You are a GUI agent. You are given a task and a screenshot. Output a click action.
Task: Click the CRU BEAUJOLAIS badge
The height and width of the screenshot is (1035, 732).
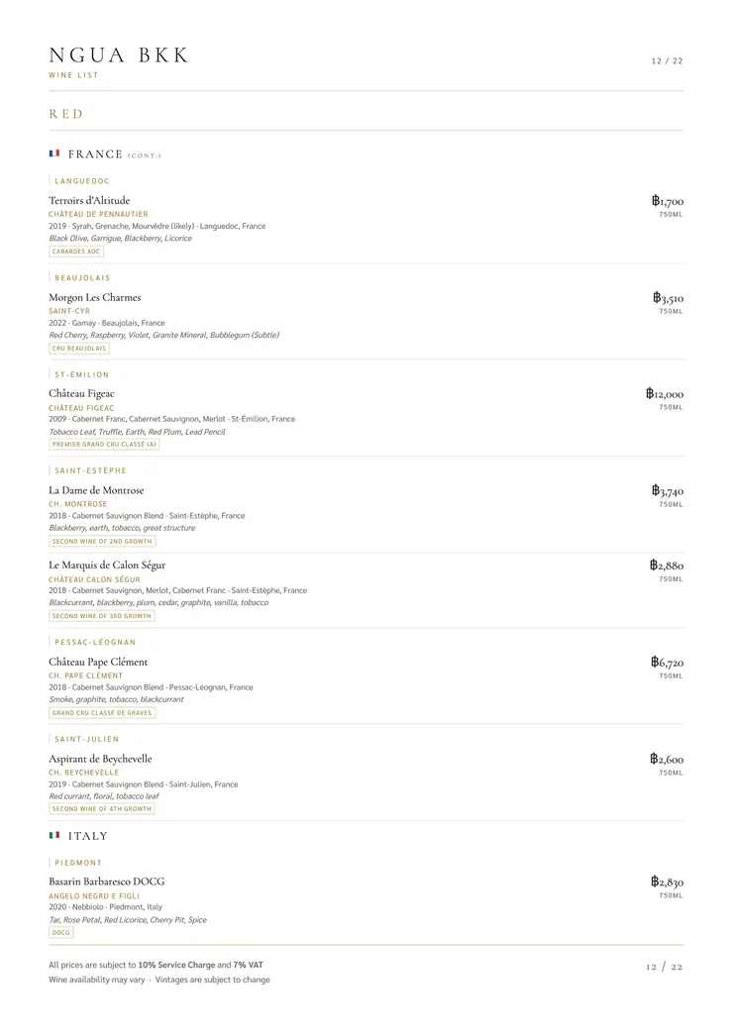tap(79, 349)
